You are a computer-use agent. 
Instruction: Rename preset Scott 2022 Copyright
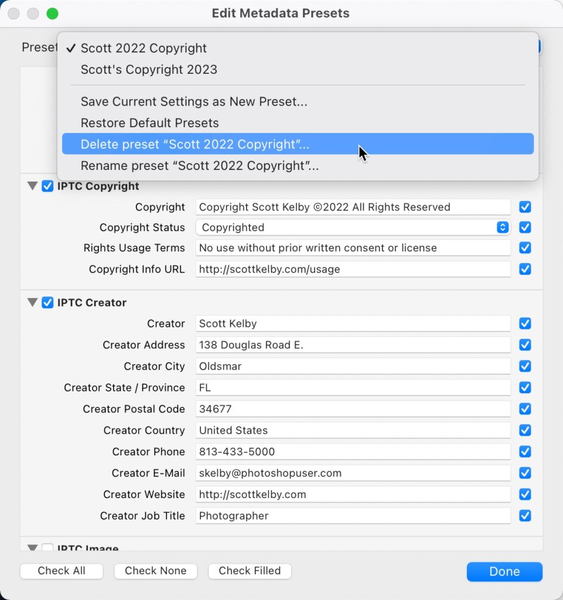pyautogui.click(x=298, y=165)
